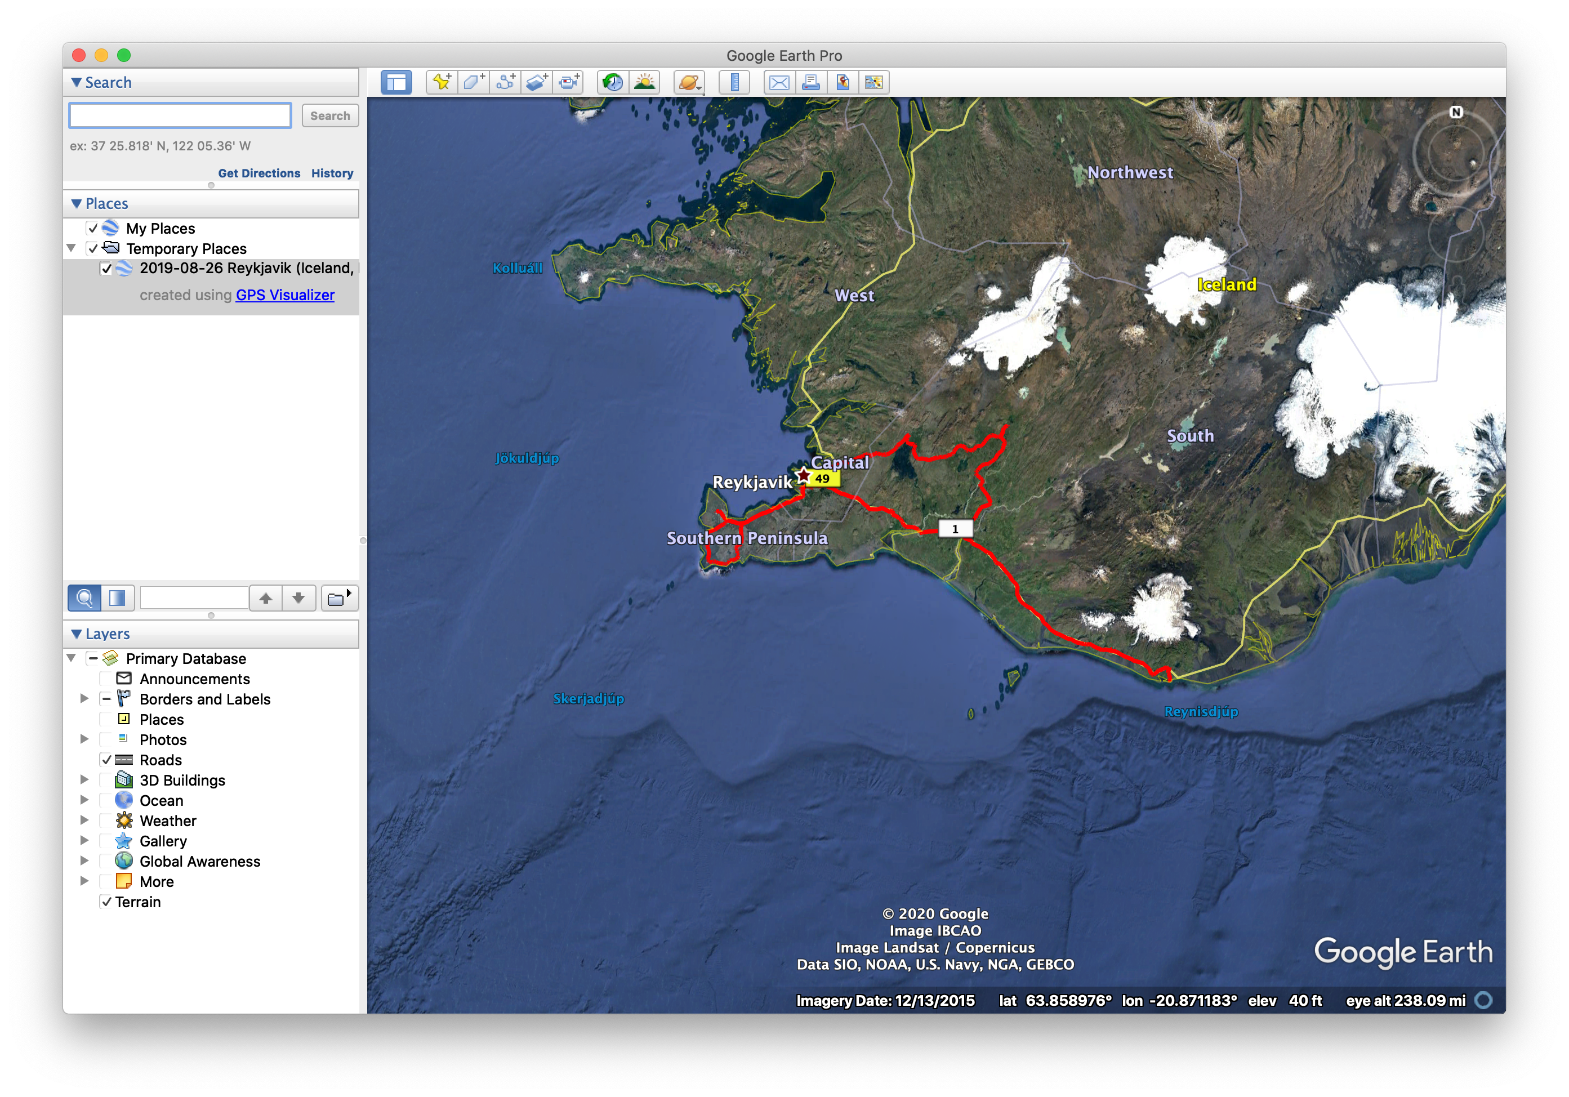This screenshot has height=1097, width=1569.
Task: Open the GPS Visualizer link
Action: coord(285,295)
